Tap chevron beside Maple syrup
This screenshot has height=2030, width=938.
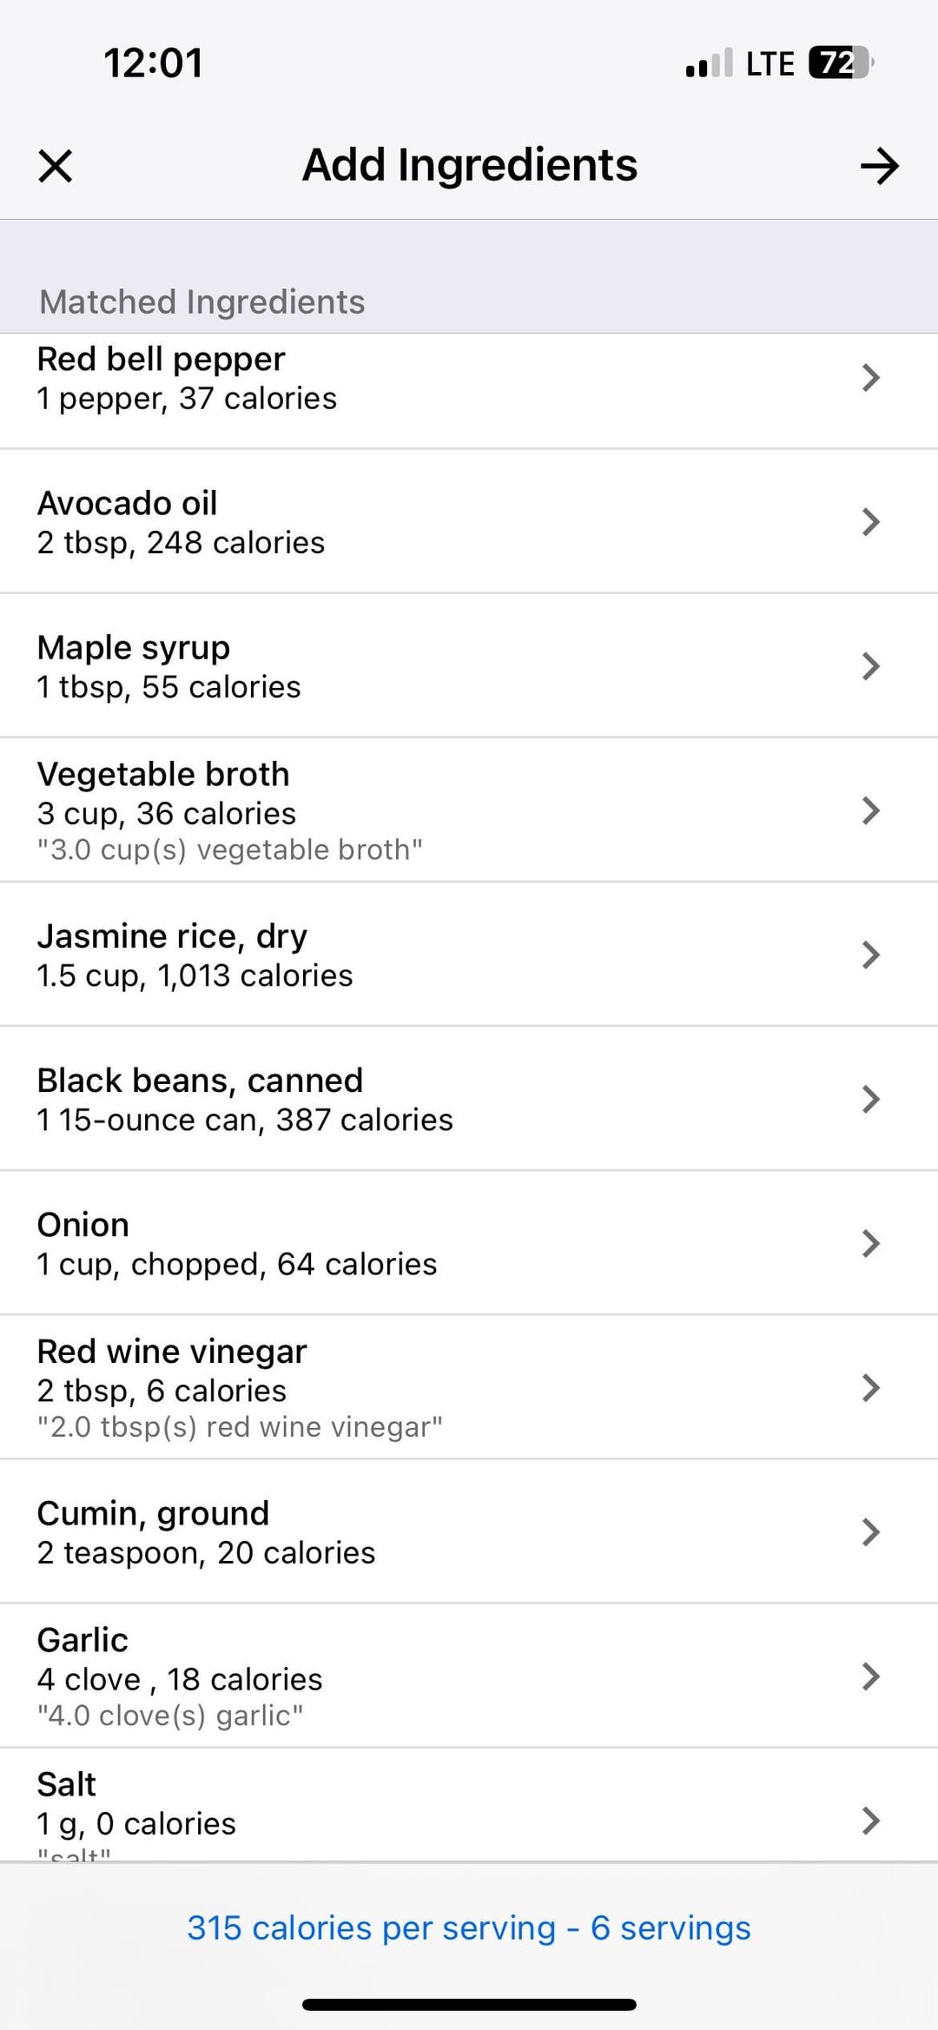870,666
